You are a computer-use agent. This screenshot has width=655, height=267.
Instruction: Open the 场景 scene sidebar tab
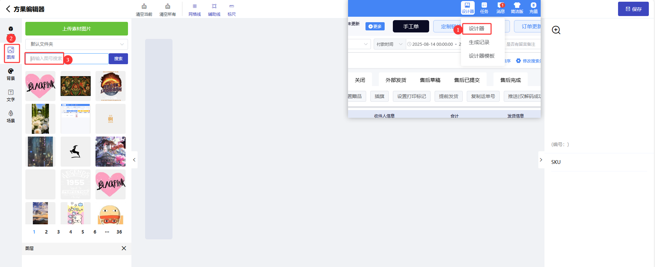point(11,117)
